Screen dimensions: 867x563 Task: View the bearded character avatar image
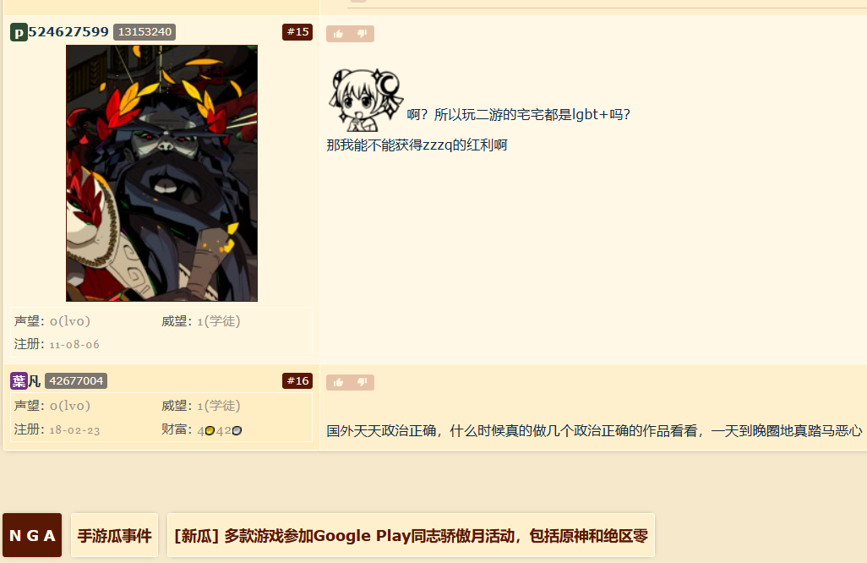(161, 173)
